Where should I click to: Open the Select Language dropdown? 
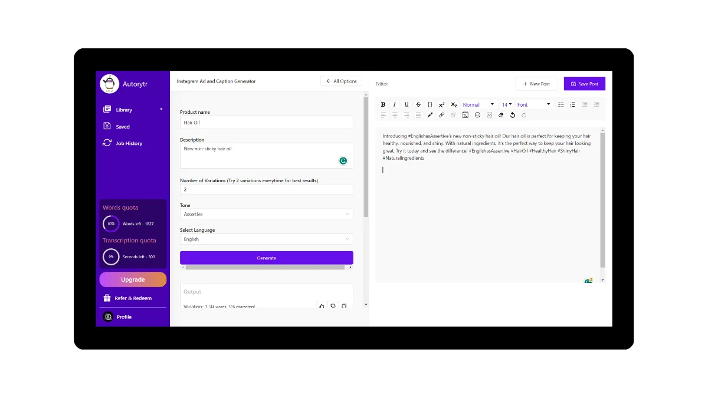[267, 239]
